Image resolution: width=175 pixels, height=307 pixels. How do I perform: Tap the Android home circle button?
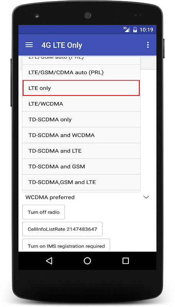[87, 261]
